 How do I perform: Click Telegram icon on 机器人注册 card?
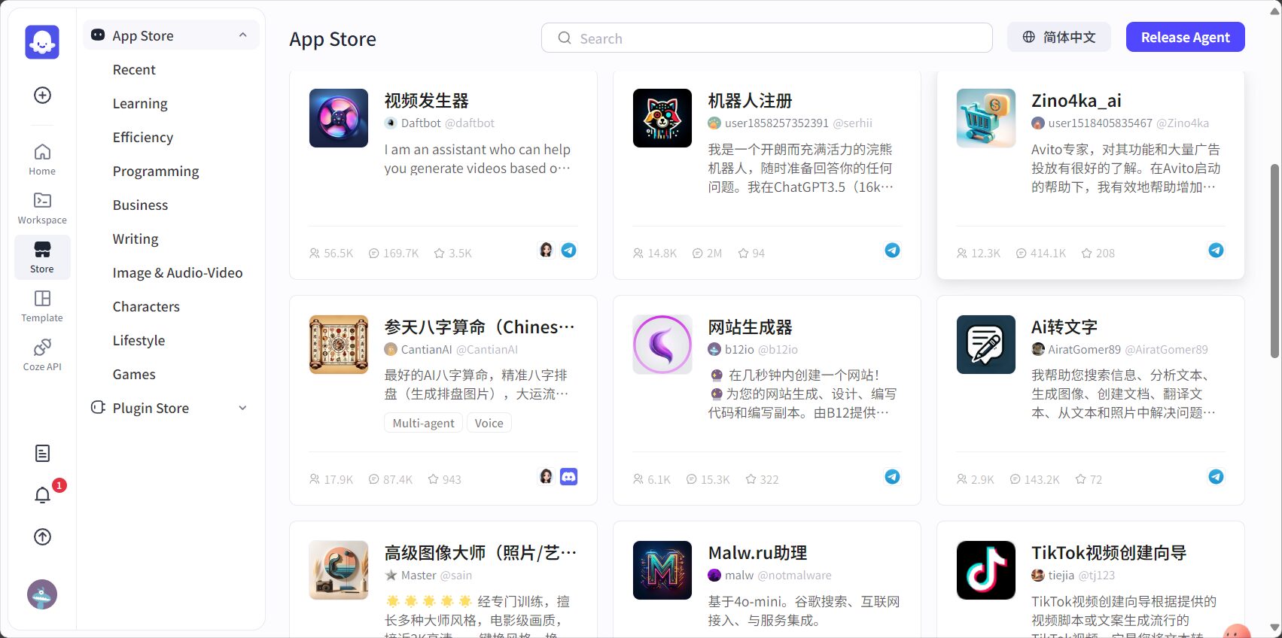892,251
